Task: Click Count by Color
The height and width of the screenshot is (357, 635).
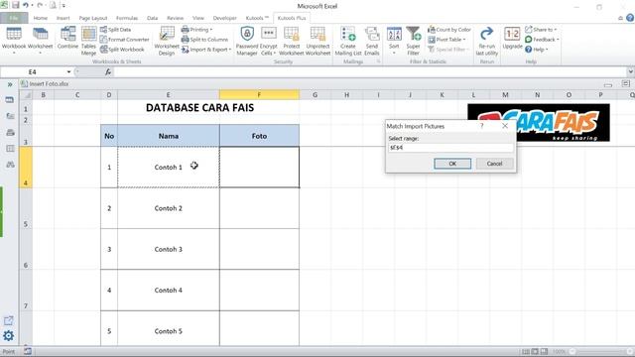Action: click(x=449, y=30)
